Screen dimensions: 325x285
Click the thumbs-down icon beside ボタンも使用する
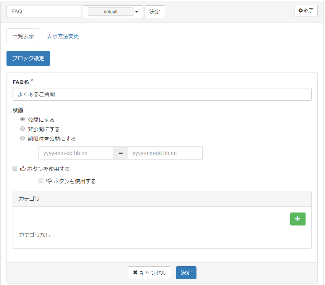tap(49, 181)
